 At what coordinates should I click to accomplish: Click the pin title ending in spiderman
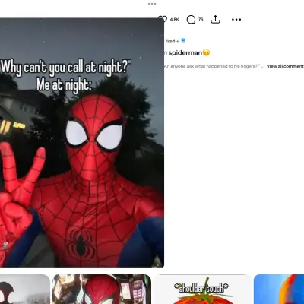pyautogui.click(x=187, y=52)
